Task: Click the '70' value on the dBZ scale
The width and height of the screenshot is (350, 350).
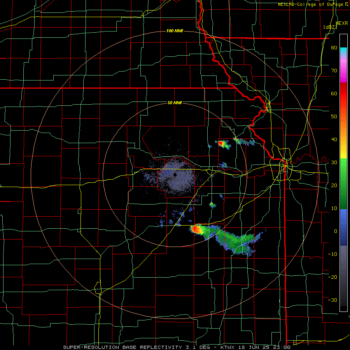Action: pos(334,71)
